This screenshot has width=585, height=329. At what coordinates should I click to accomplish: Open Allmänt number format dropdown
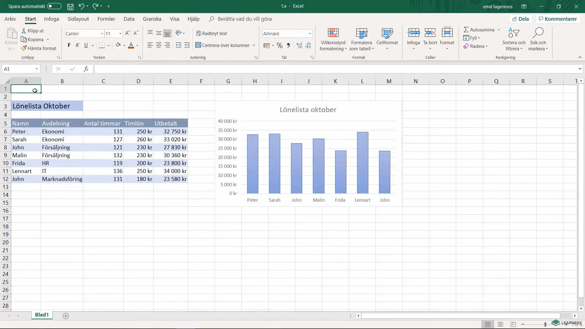pyautogui.click(x=310, y=34)
